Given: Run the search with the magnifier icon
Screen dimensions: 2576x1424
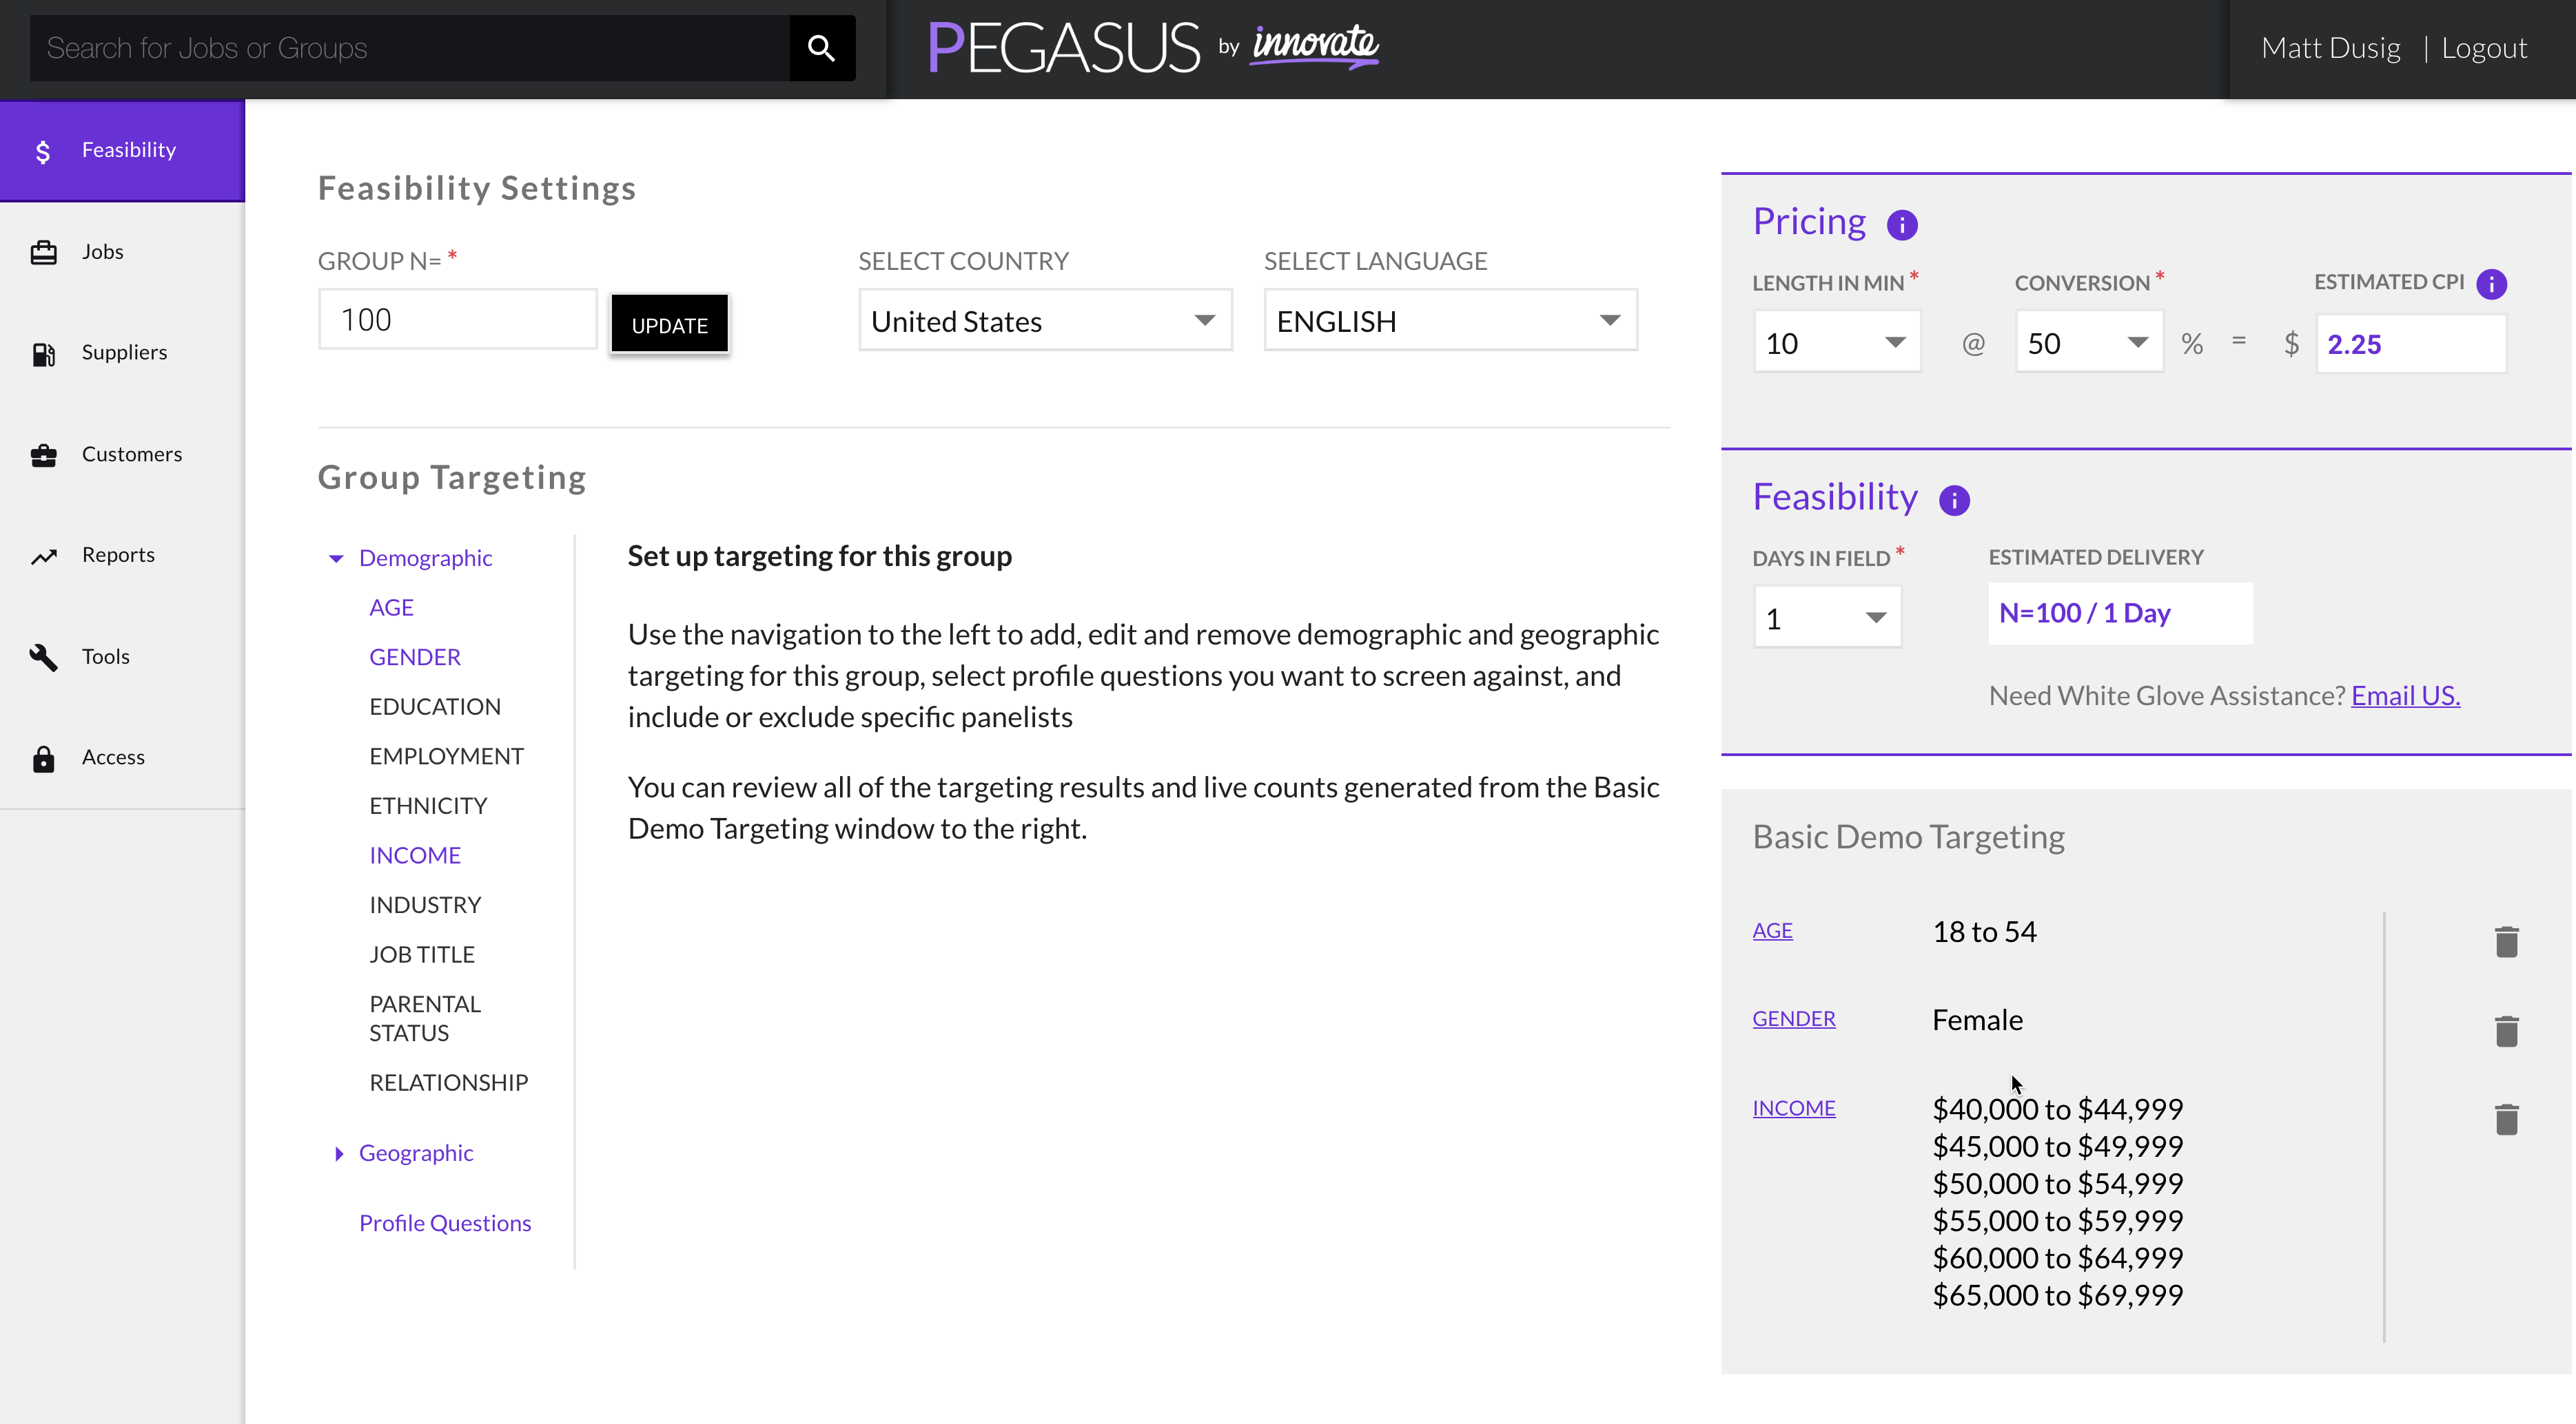Looking at the screenshot, I should tap(822, 47).
